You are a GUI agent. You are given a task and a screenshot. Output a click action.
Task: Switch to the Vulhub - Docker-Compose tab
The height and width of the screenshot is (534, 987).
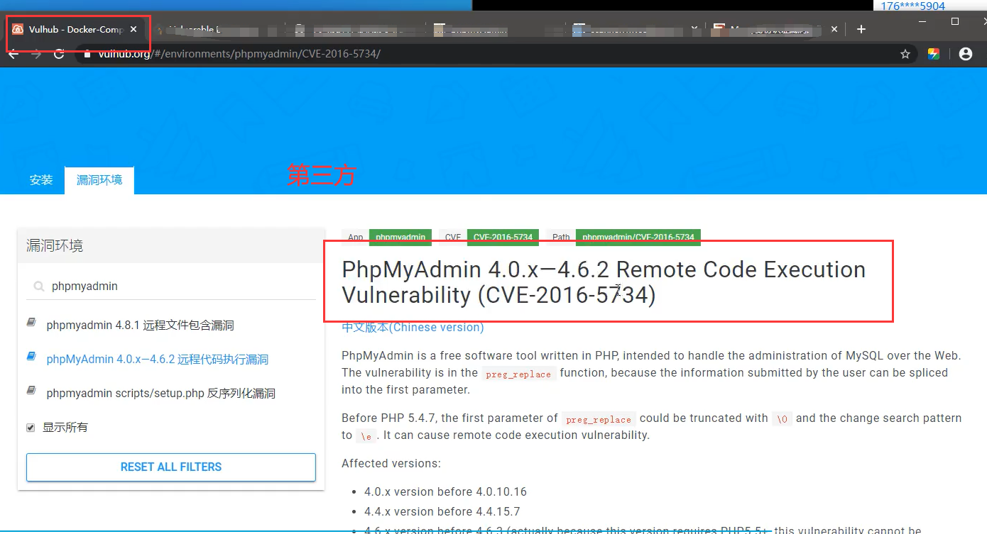point(77,29)
